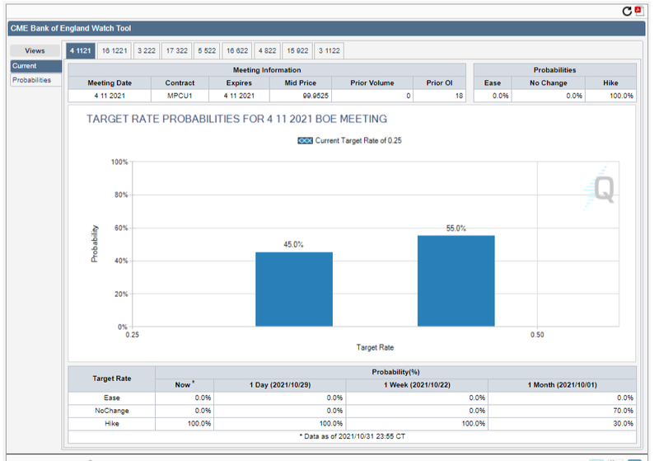This screenshot has height=461, width=659.
Task: Click the Prior OI column header
Action: pyautogui.click(x=440, y=82)
